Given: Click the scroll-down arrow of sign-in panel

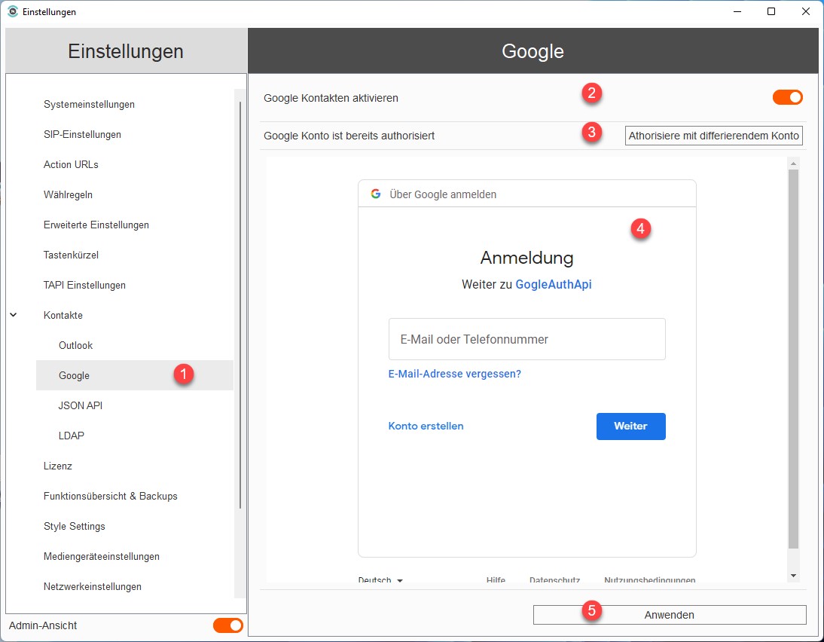Looking at the screenshot, I should click(794, 576).
